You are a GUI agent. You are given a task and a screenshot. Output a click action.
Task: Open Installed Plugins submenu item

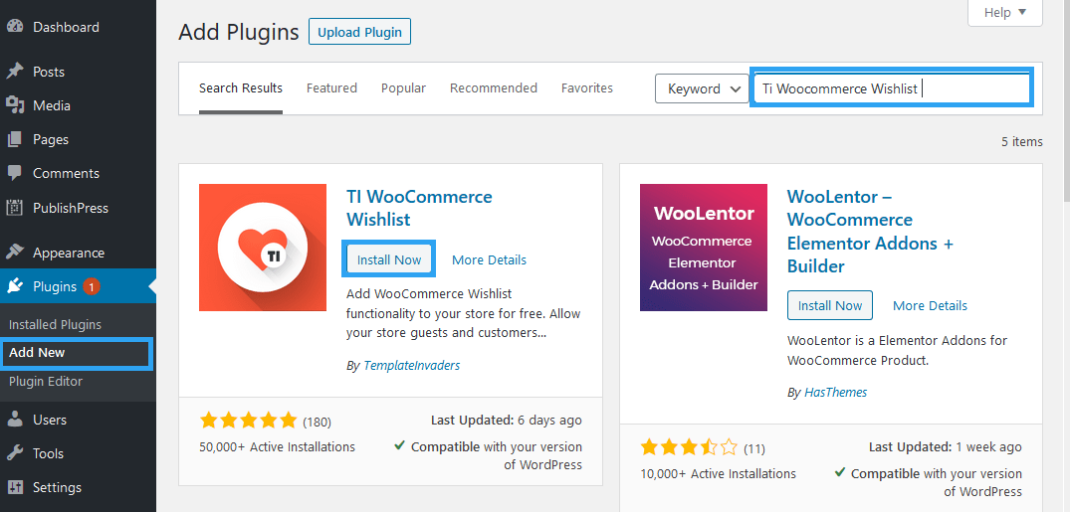pos(56,324)
